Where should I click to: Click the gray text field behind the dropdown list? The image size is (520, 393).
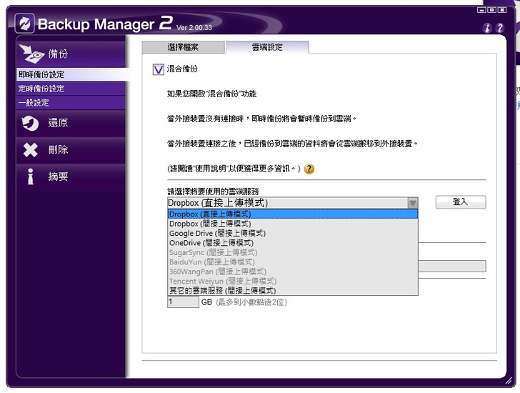452,266
